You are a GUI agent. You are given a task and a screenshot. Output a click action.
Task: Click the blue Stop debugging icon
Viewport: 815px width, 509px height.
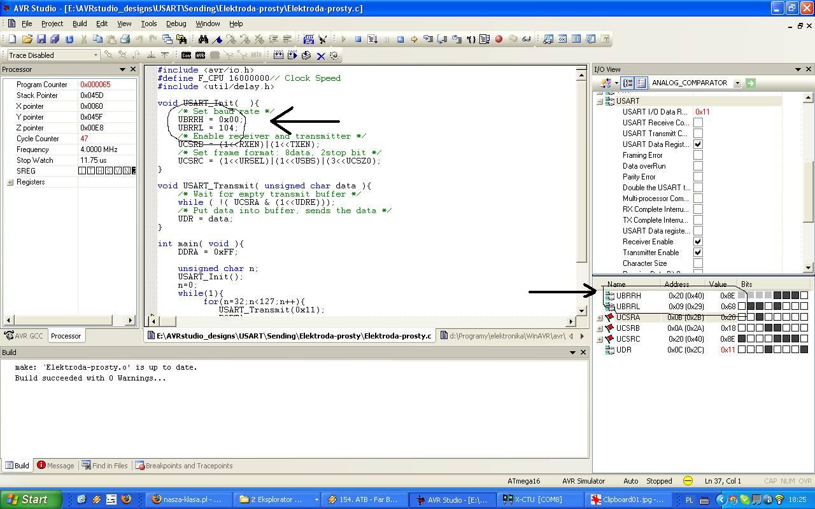358,39
